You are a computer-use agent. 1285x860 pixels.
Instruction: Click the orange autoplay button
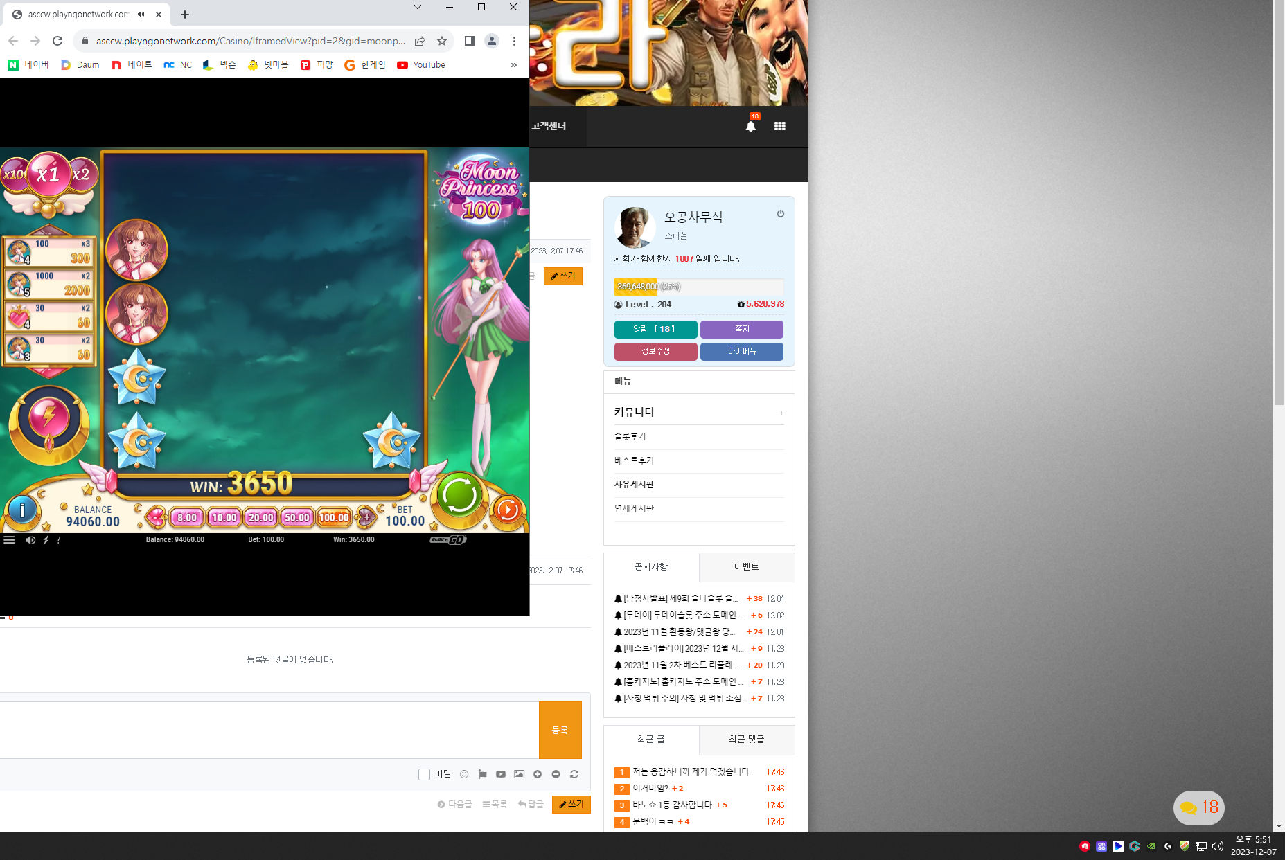pos(508,510)
